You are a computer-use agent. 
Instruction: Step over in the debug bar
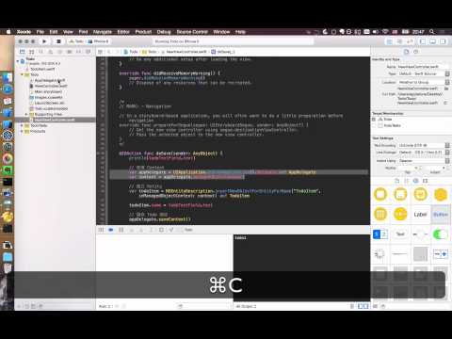[132, 230]
